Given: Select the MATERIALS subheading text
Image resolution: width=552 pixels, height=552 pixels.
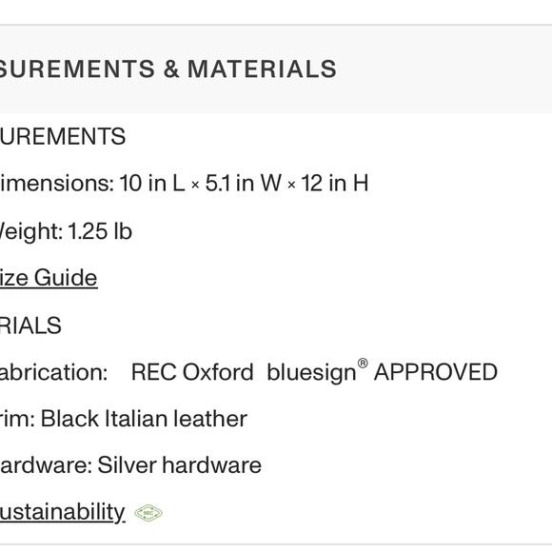Looking at the screenshot, I should (30, 325).
